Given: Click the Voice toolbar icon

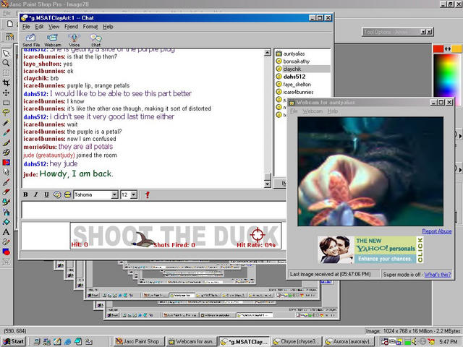Looking at the screenshot, I should (x=74, y=40).
